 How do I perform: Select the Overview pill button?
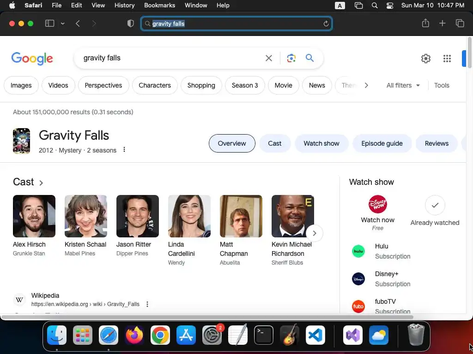point(232,143)
